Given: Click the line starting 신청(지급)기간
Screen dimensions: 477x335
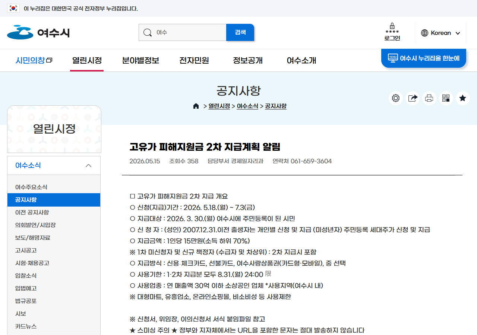Looking at the screenshot, I should [x=192, y=207].
